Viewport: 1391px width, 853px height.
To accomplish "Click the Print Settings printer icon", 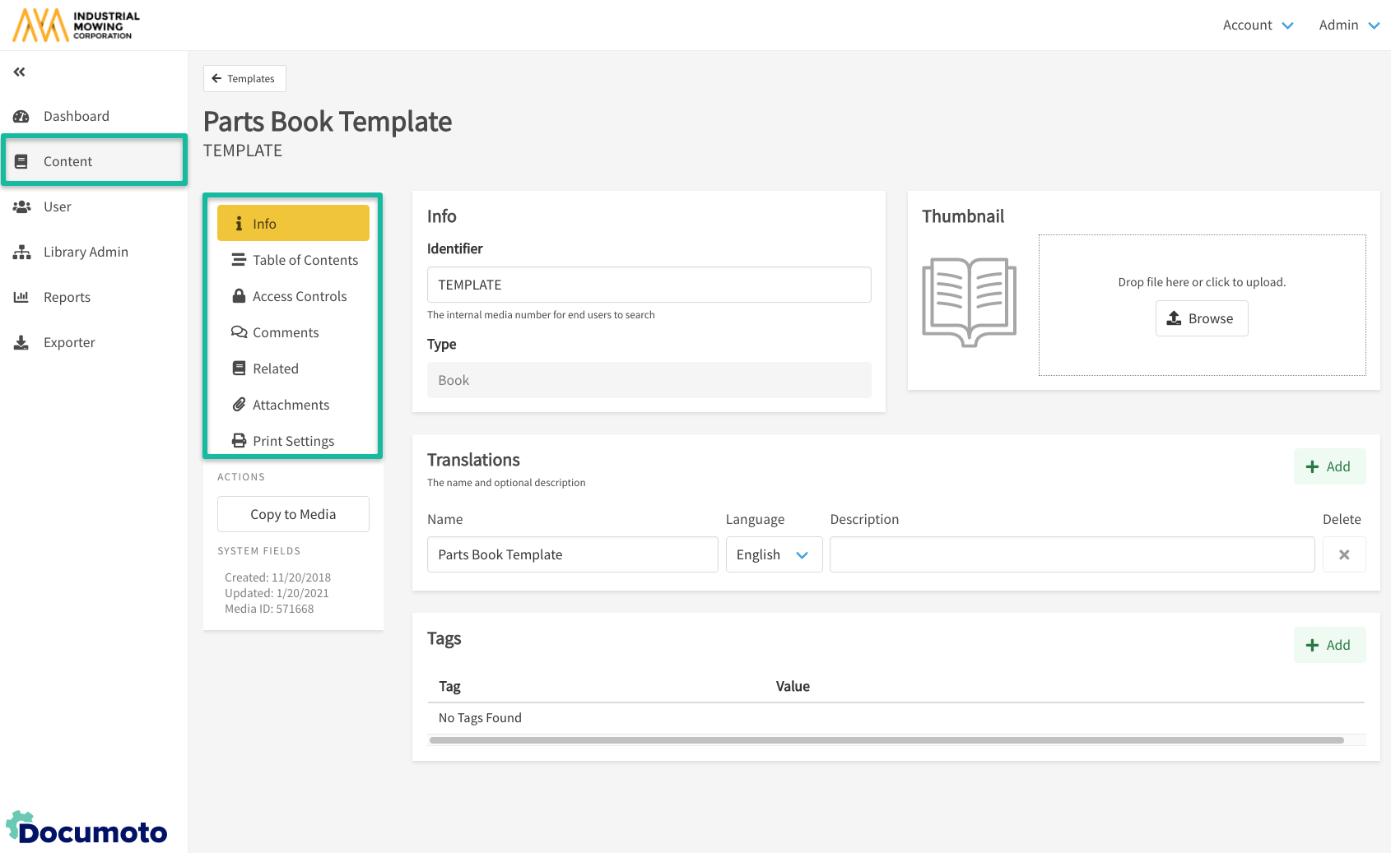I will click(239, 441).
